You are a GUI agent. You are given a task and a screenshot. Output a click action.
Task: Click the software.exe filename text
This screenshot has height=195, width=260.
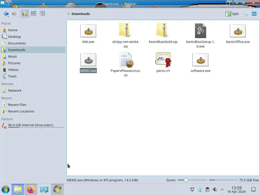pos(201,71)
